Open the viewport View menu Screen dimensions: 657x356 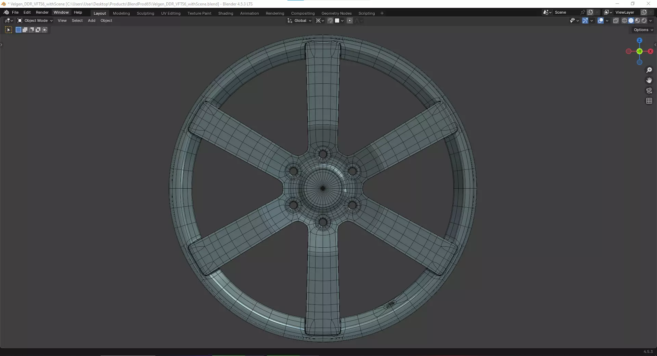[x=62, y=20]
